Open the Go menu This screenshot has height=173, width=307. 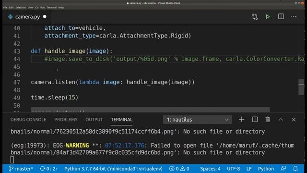click(x=37, y=8)
